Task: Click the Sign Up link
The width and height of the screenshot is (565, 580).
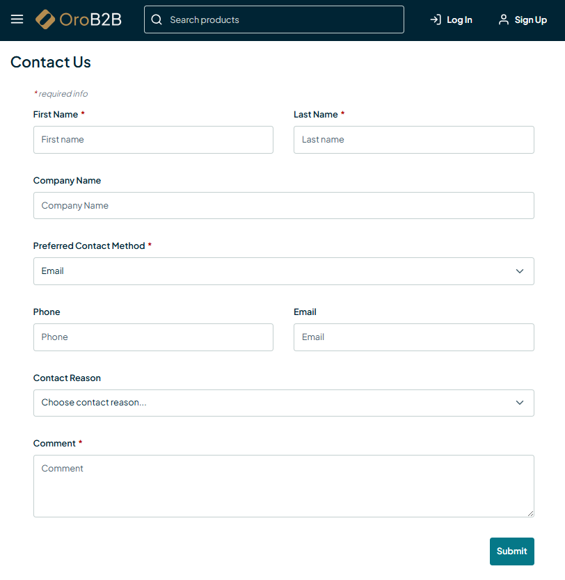Action: coord(531,20)
